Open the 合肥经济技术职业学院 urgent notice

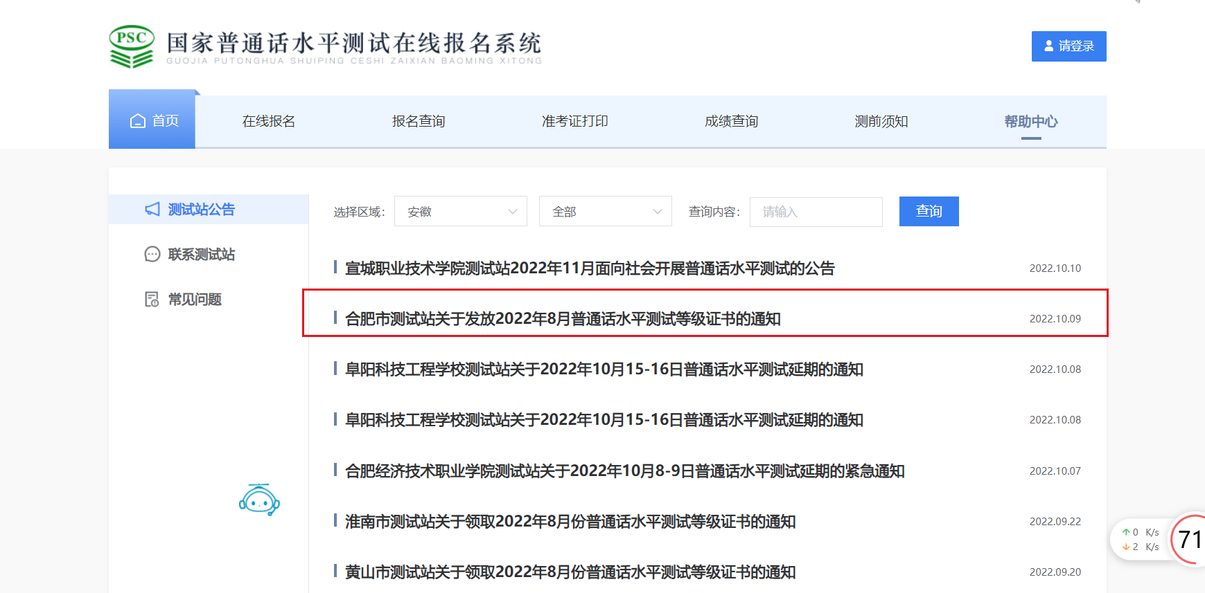[624, 471]
